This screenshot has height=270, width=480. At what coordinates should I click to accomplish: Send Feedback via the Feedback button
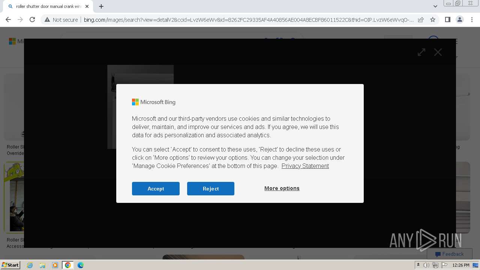click(x=449, y=254)
